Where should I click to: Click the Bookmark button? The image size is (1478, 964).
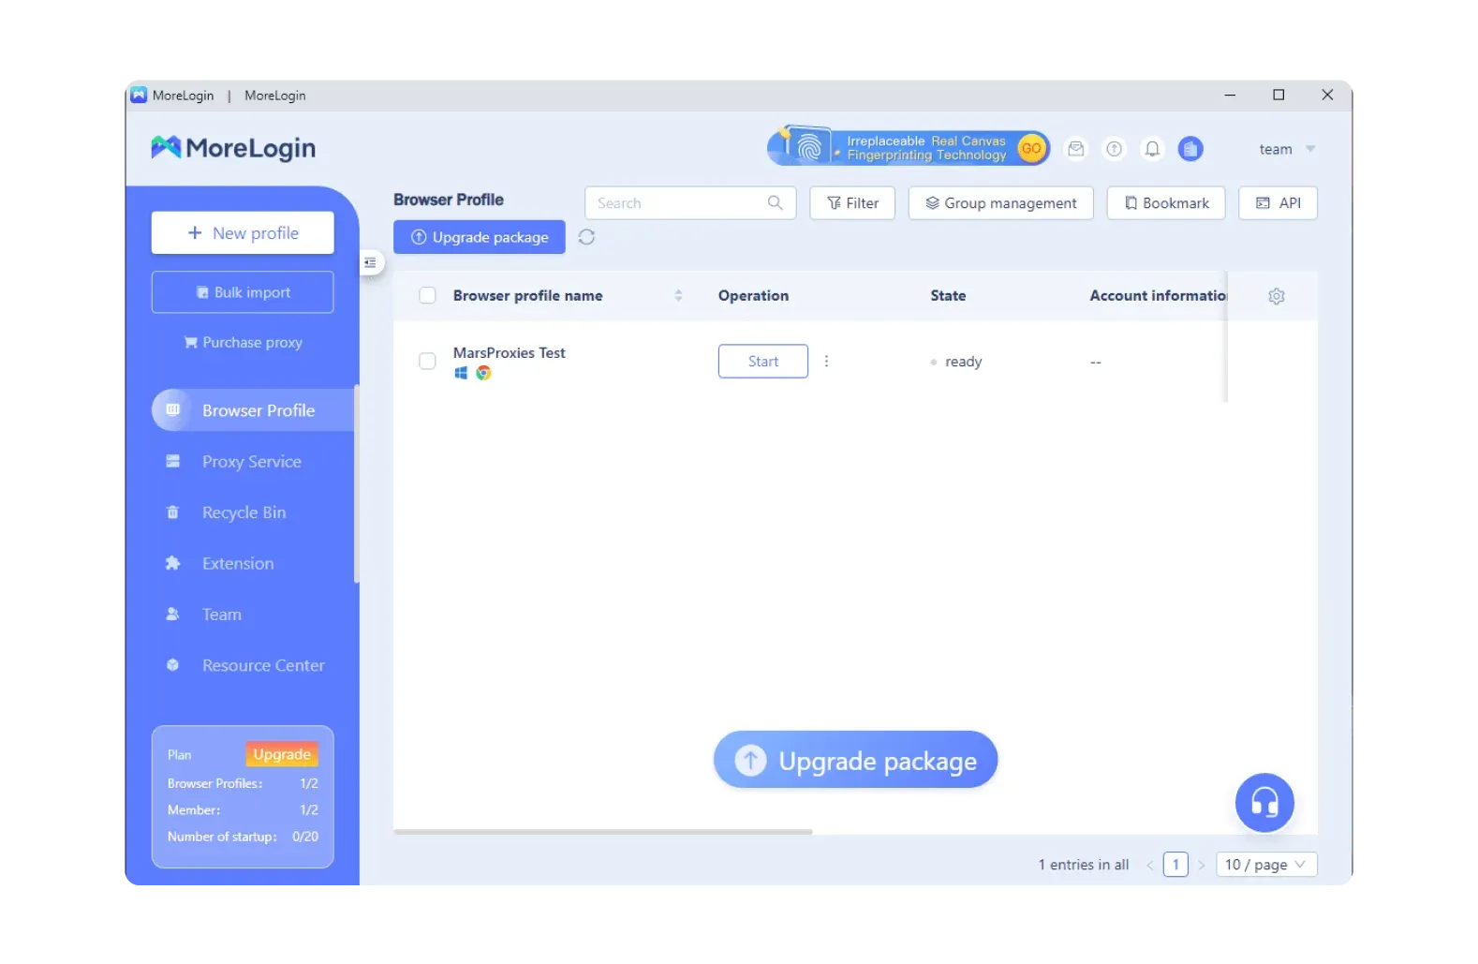[x=1166, y=203]
